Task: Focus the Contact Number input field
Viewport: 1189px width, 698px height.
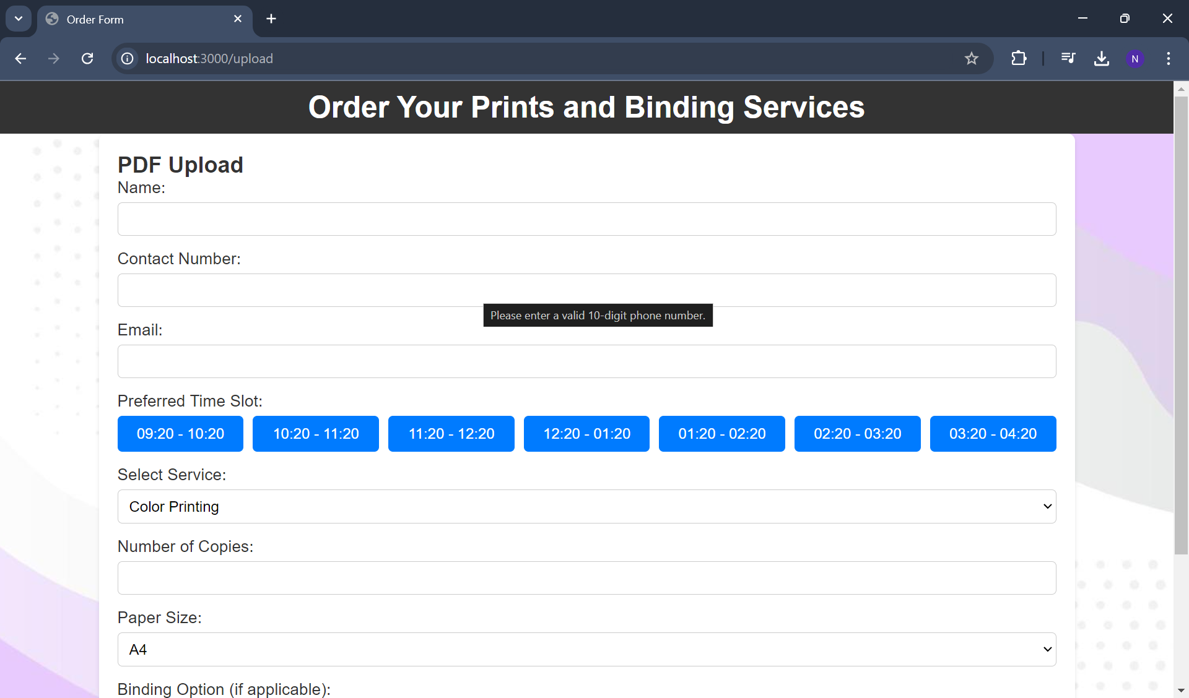Action: [x=586, y=290]
